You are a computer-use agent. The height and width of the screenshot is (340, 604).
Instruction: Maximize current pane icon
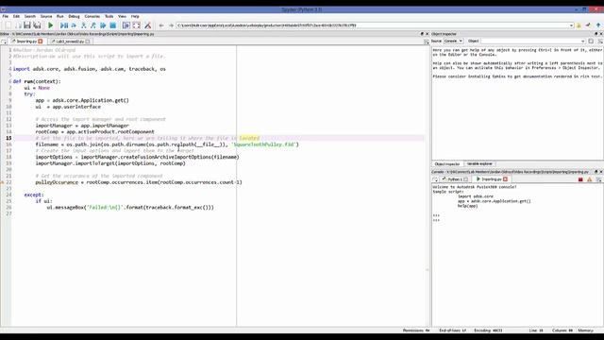(126, 25)
